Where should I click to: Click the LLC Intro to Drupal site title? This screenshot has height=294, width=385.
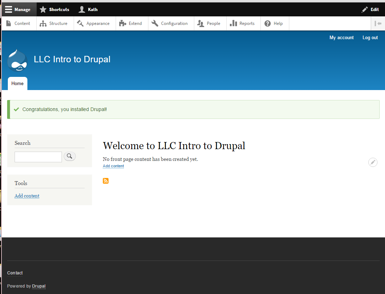coord(72,59)
